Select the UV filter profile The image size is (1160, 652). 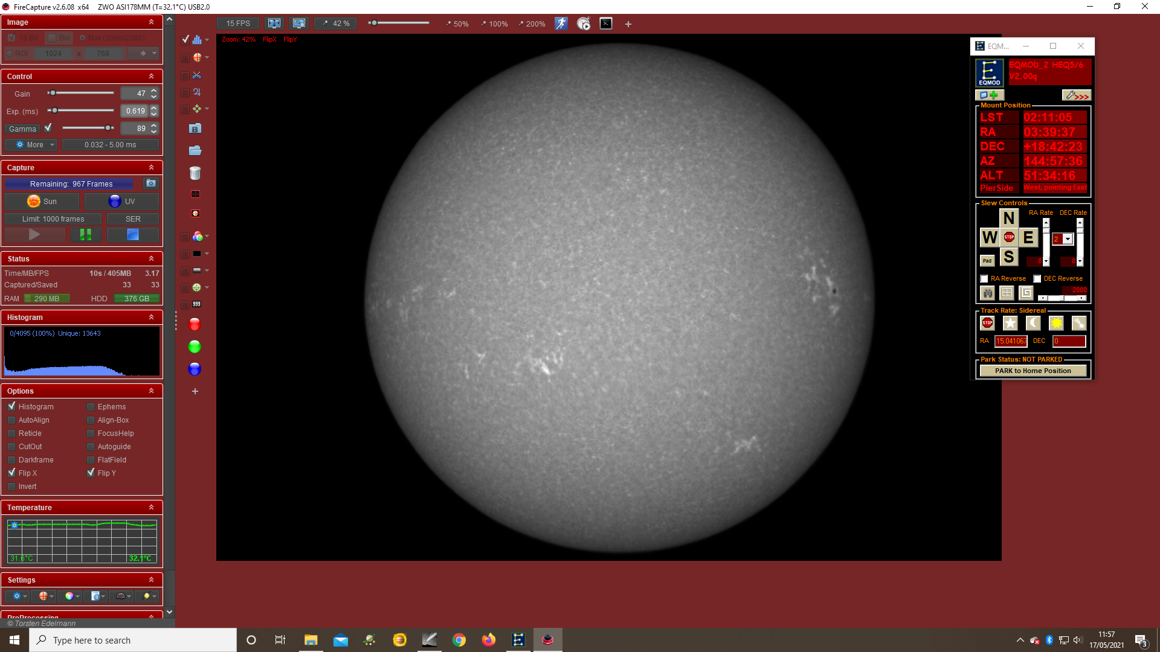click(x=121, y=202)
